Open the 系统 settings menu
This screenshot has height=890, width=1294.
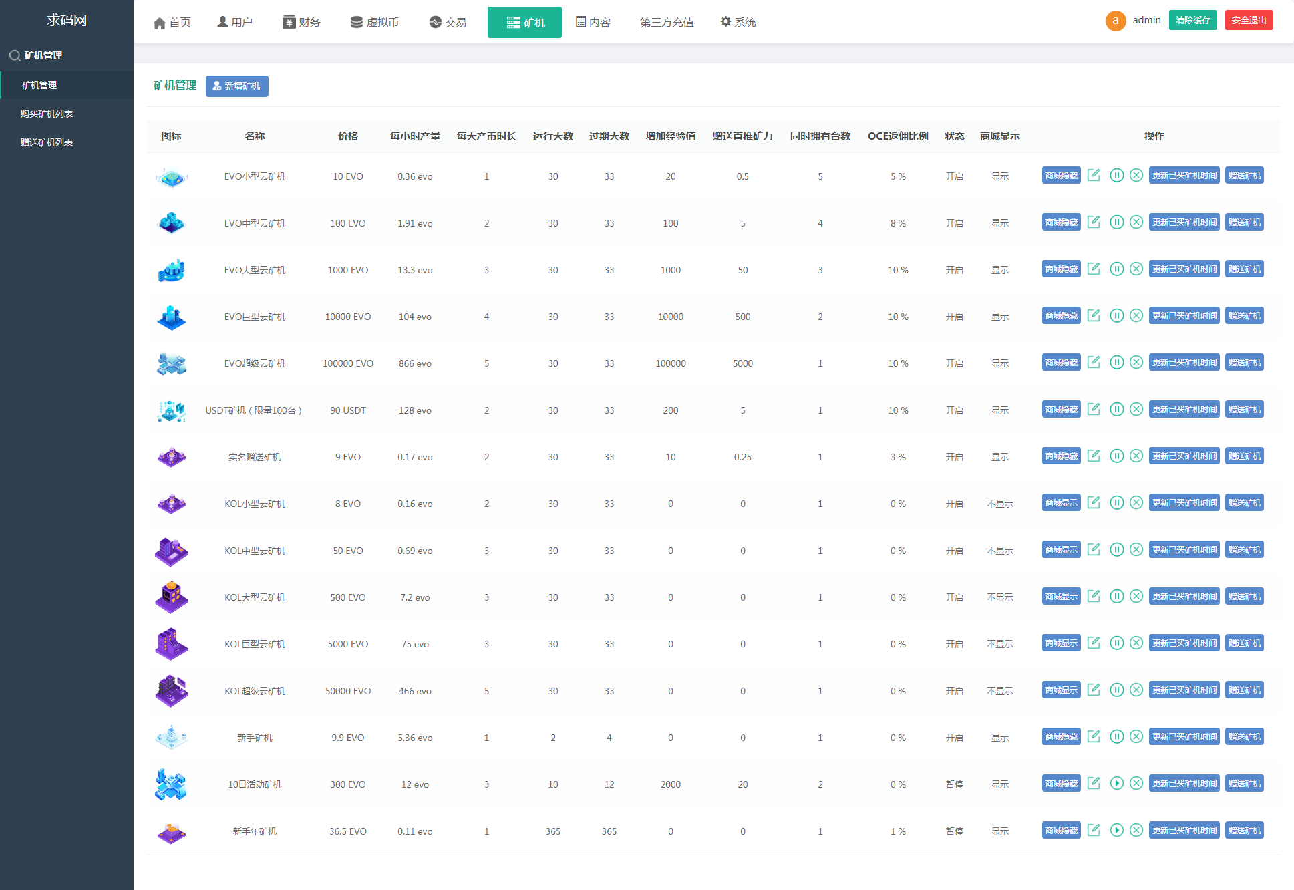738,22
